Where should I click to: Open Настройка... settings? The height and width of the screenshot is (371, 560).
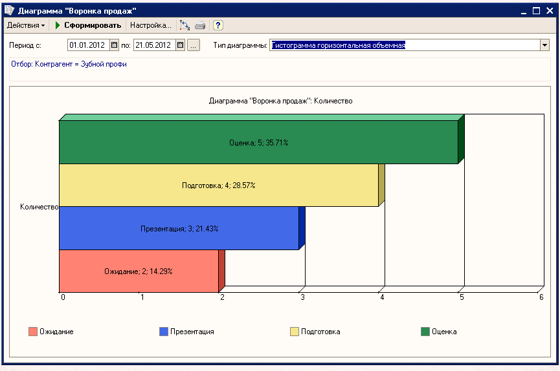151,26
